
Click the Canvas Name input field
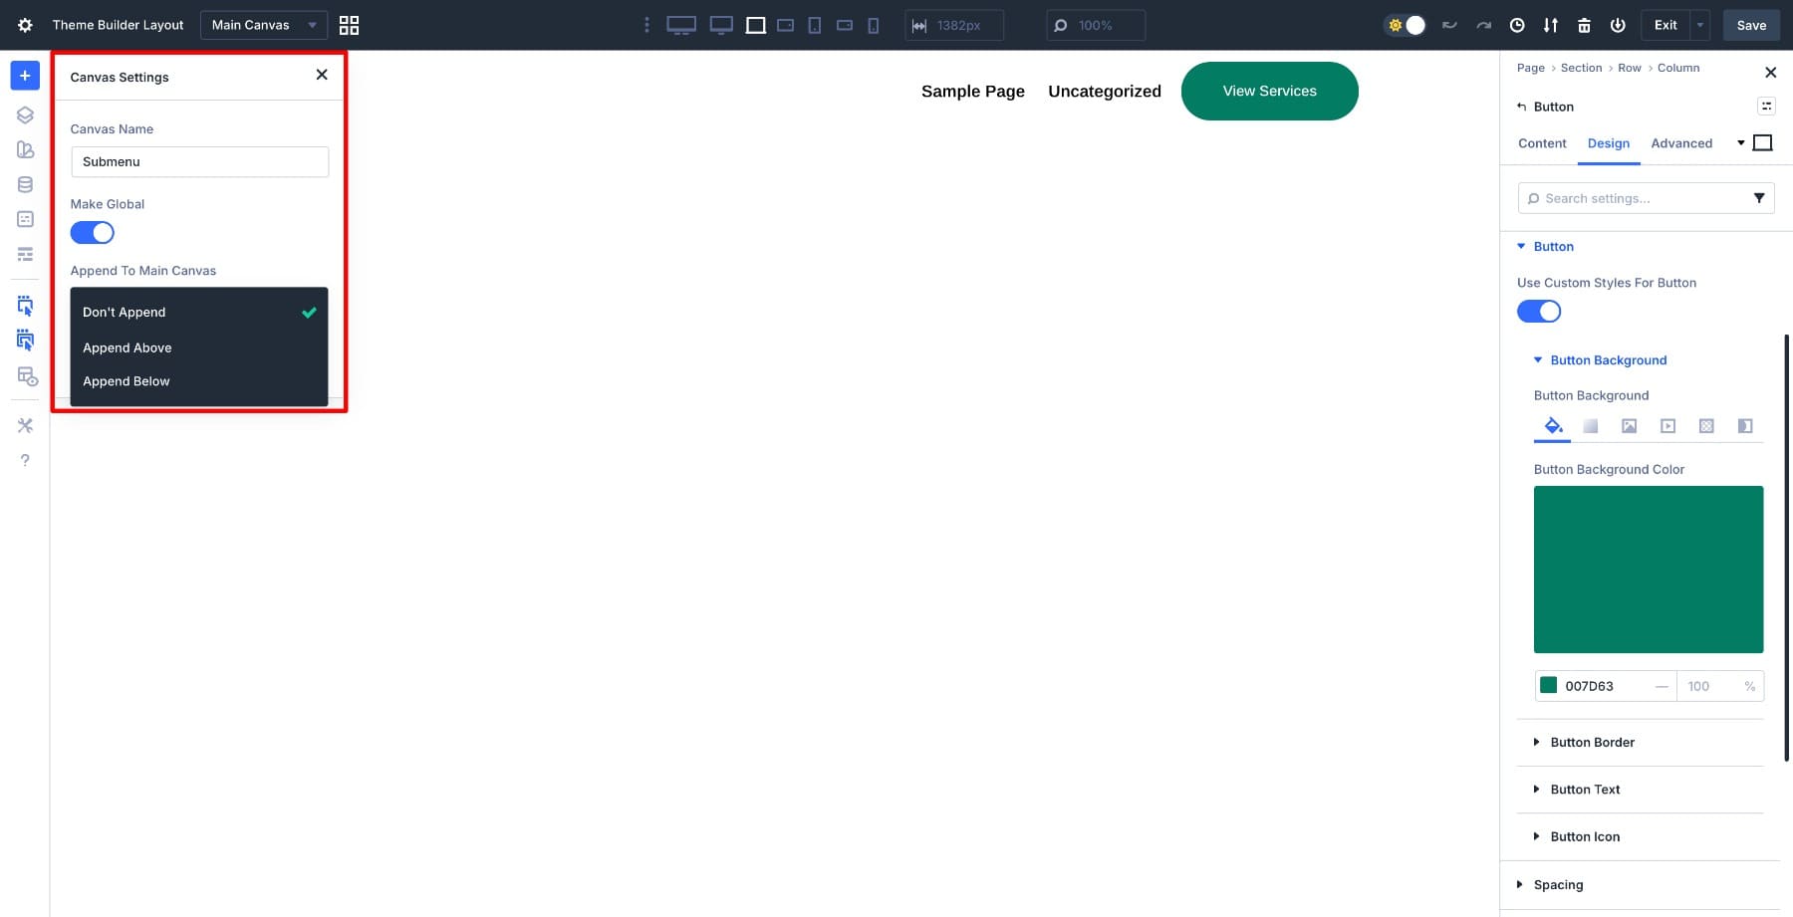(x=199, y=162)
